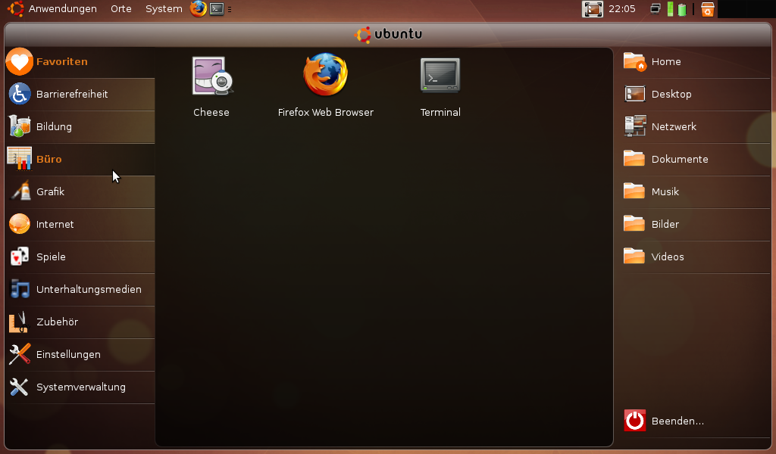
Task: Click the Bilder folder icon
Action: 634,224
